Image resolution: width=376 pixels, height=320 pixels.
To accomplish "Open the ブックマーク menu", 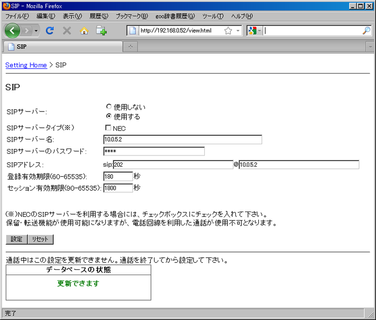I will (131, 16).
